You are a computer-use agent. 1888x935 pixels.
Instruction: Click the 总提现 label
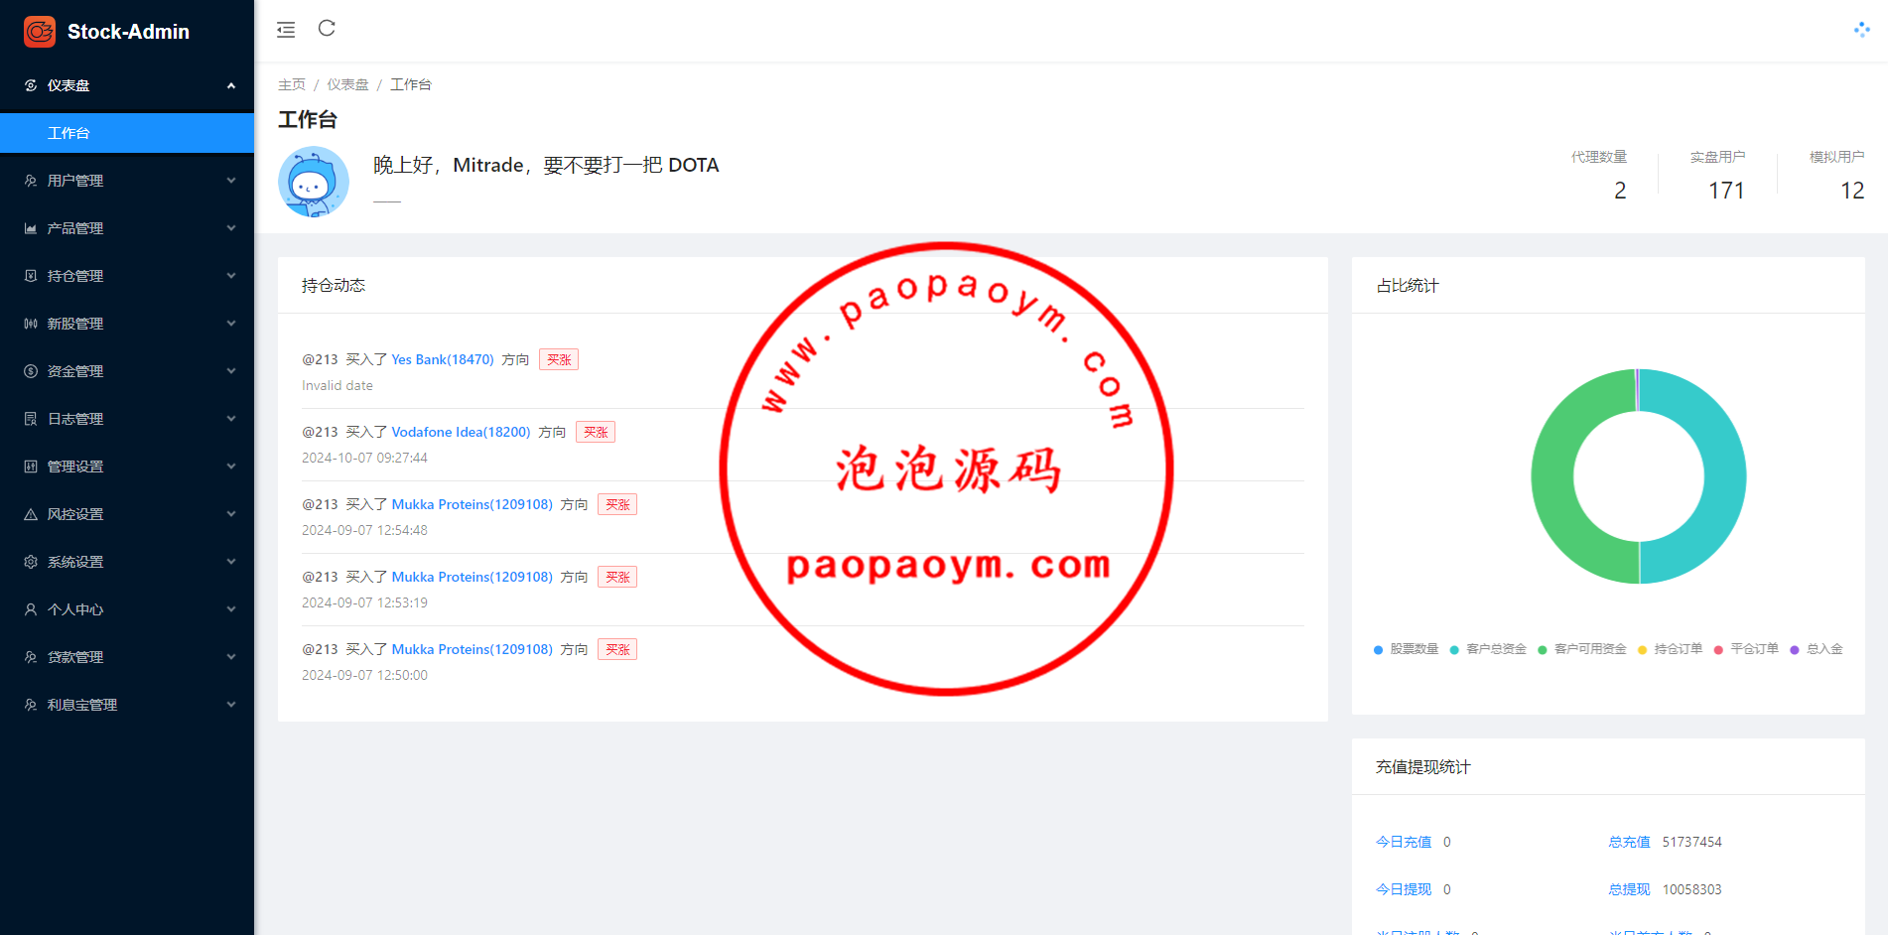pos(1629,889)
